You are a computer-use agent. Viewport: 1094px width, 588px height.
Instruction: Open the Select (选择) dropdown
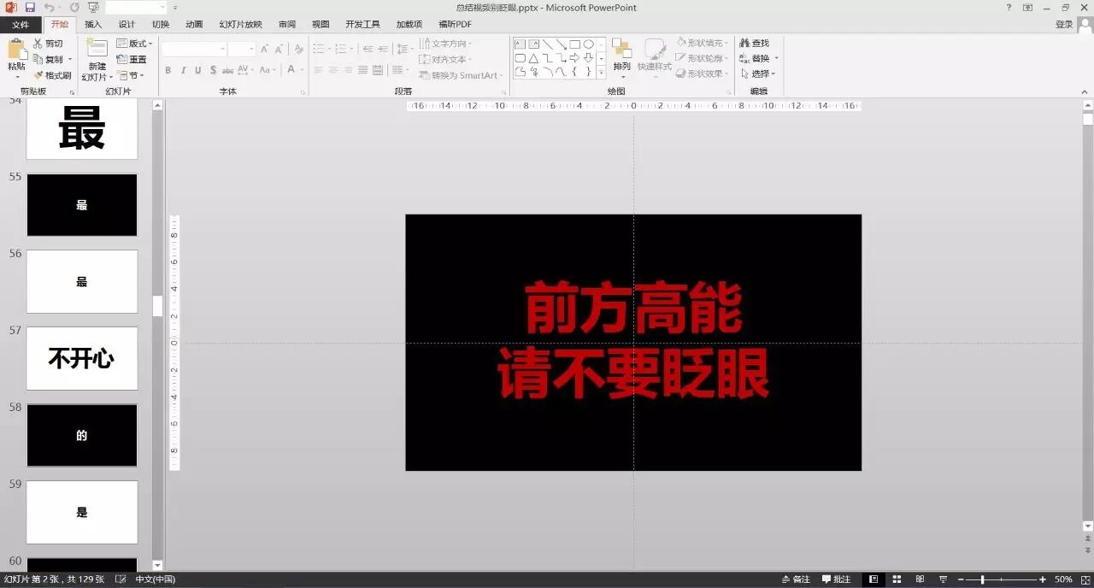pyautogui.click(x=759, y=73)
